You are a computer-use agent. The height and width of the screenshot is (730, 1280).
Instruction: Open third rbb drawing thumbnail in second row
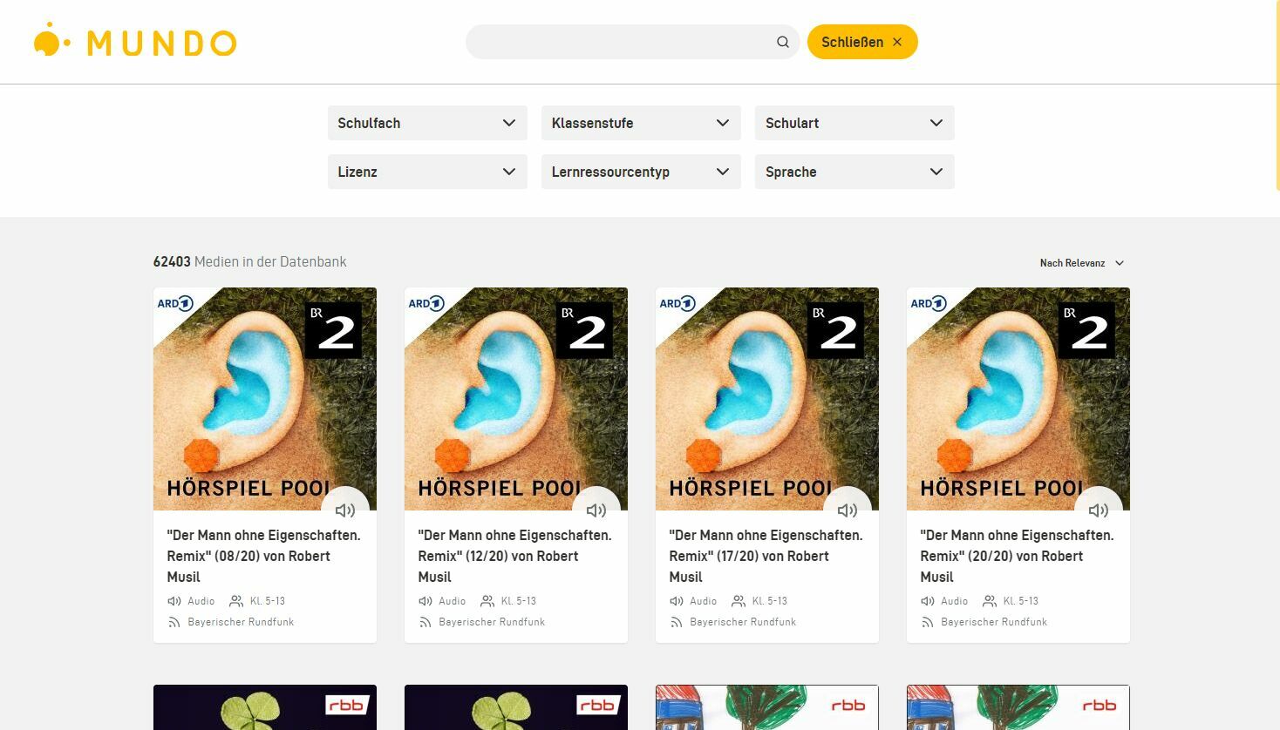coord(767,707)
